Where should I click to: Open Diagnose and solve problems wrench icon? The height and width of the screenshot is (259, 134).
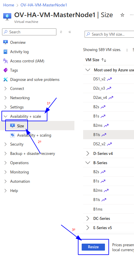[x=6, y=79]
